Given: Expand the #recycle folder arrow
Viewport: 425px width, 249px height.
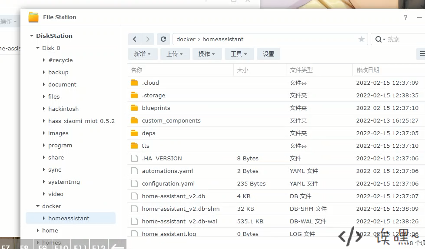Looking at the screenshot, I should click(x=44, y=60).
